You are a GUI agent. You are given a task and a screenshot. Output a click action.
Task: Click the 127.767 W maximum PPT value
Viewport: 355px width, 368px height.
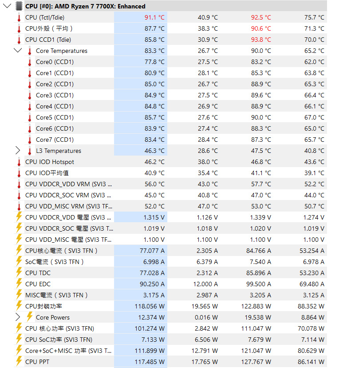click(x=256, y=362)
